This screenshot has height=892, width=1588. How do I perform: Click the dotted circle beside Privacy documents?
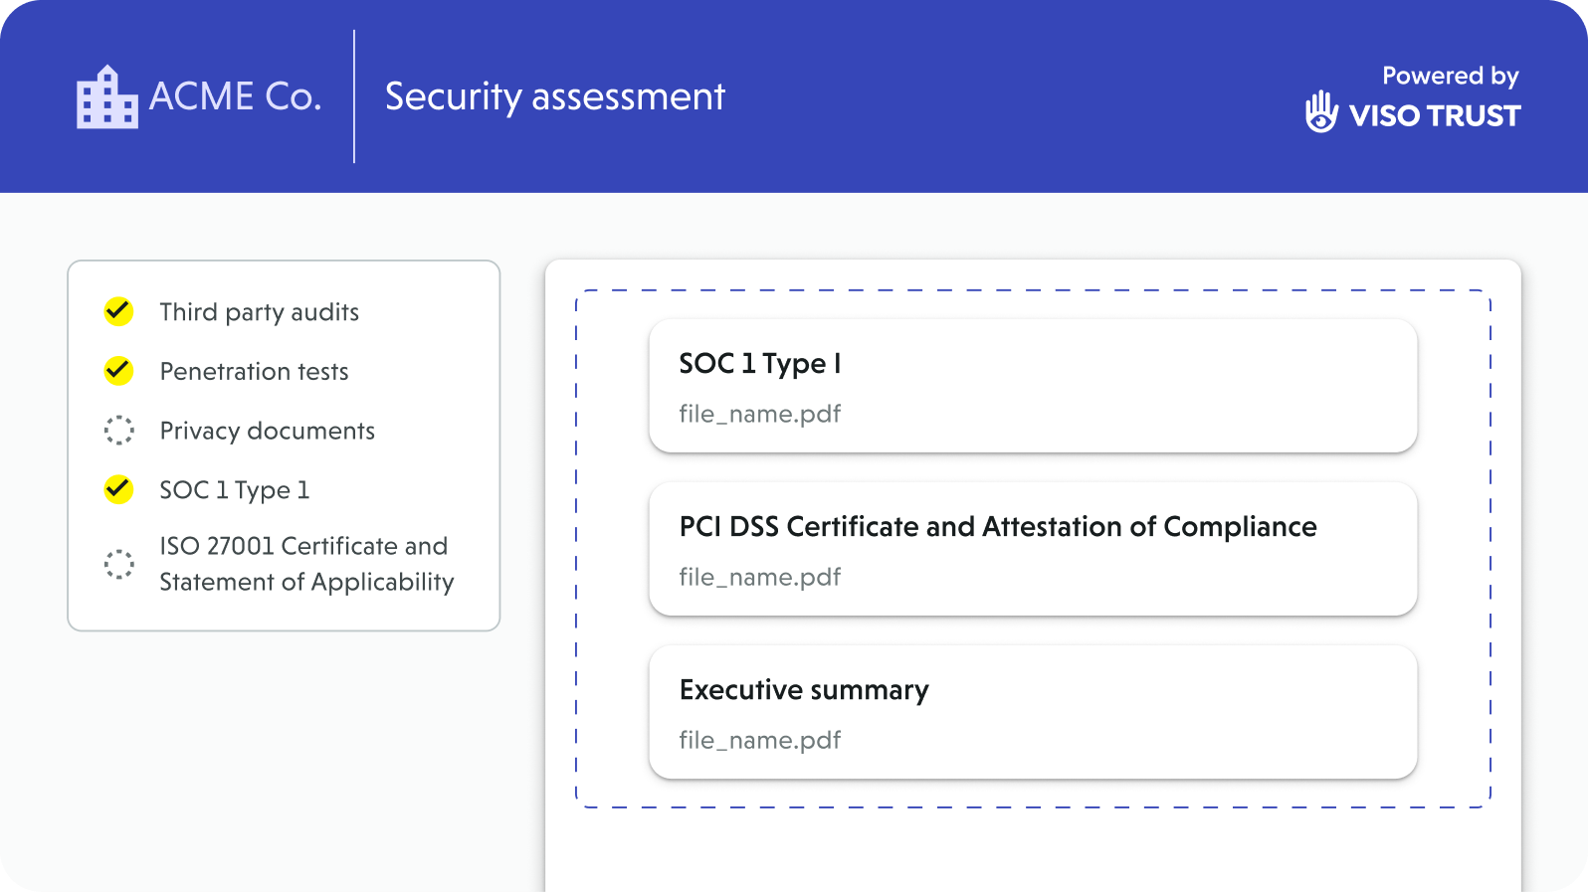point(118,431)
